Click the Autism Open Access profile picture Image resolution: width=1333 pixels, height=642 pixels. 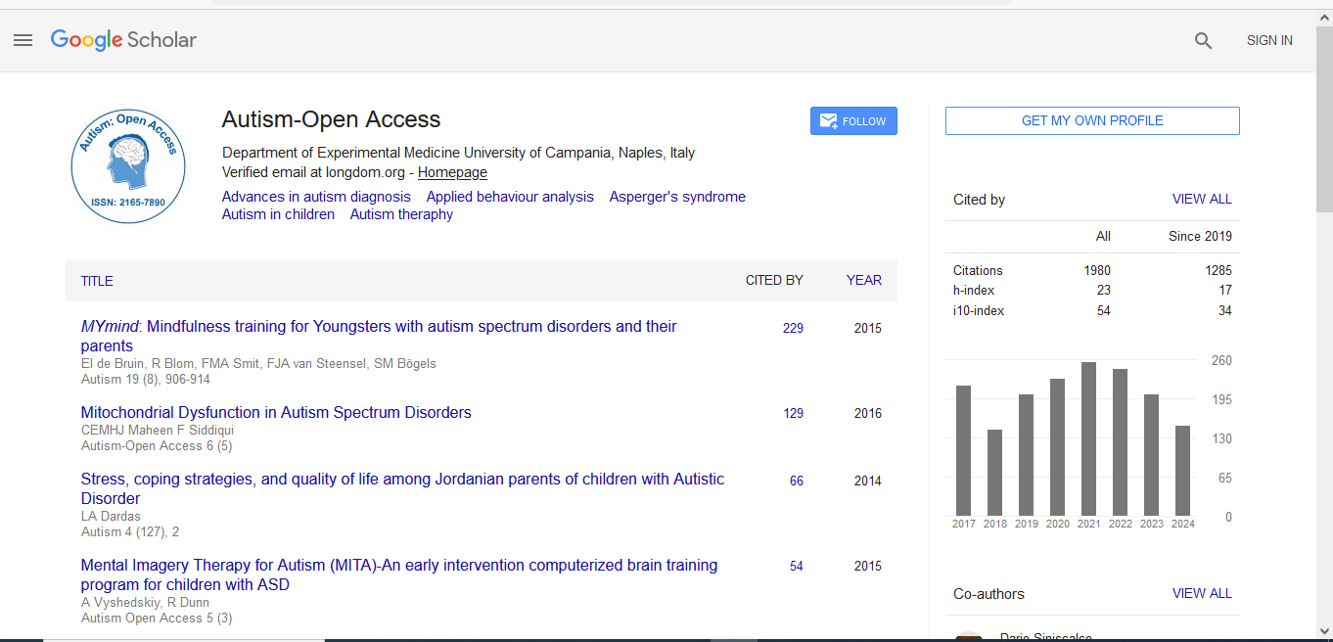point(128,165)
